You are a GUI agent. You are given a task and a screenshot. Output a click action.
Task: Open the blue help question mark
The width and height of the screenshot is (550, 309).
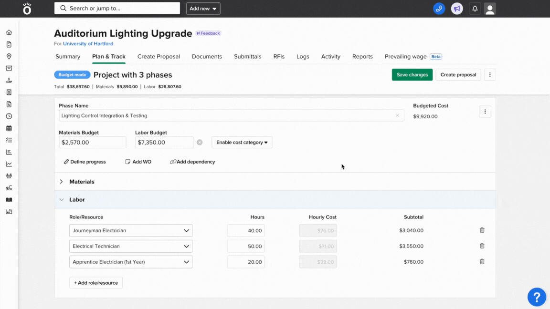point(537,297)
